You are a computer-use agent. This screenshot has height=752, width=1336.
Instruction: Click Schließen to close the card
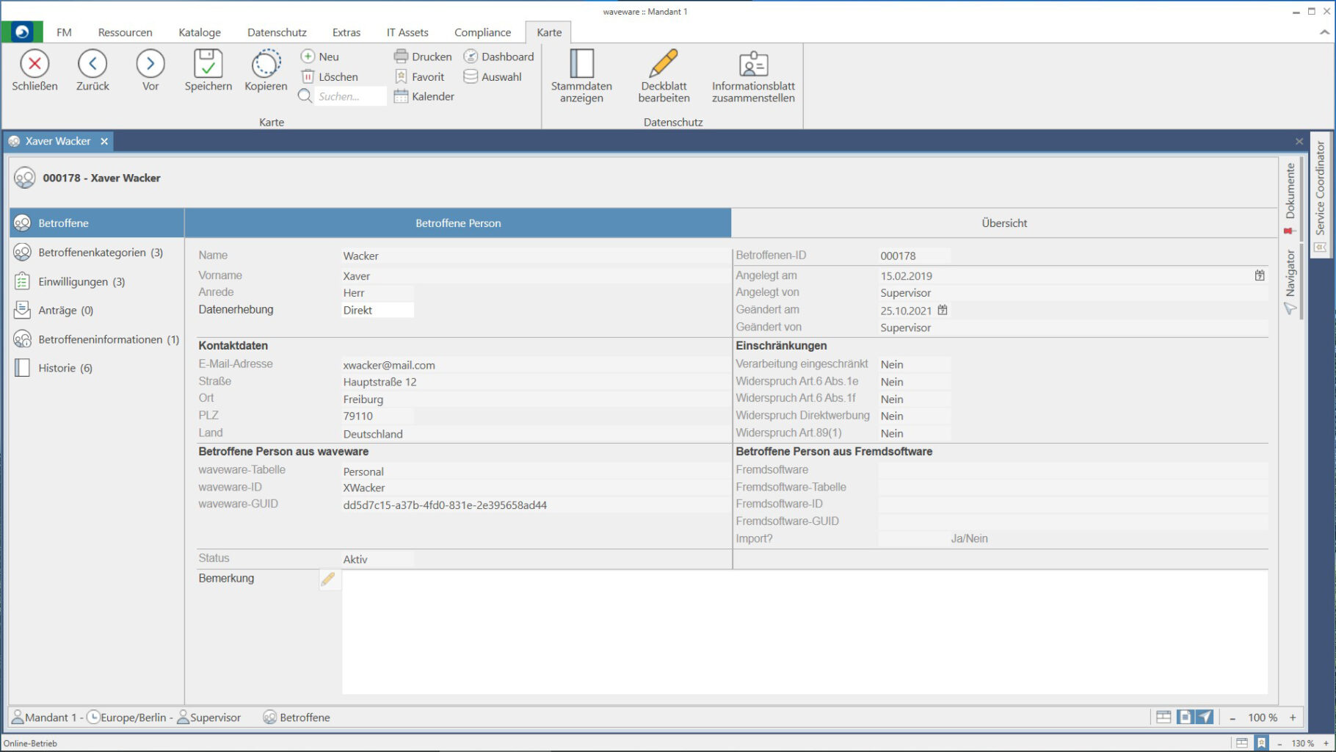(35, 65)
